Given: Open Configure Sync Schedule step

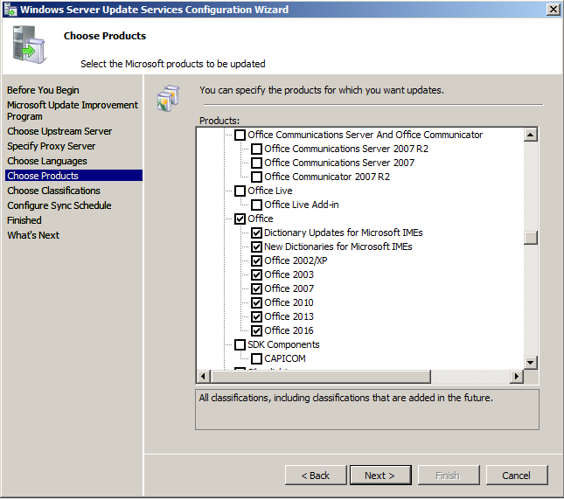Looking at the screenshot, I should pyautogui.click(x=59, y=205).
